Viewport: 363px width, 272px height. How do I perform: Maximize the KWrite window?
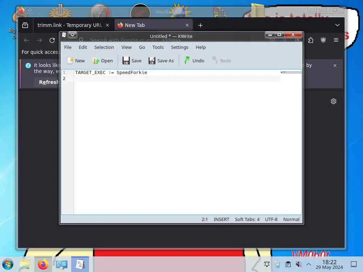tap(279, 35)
